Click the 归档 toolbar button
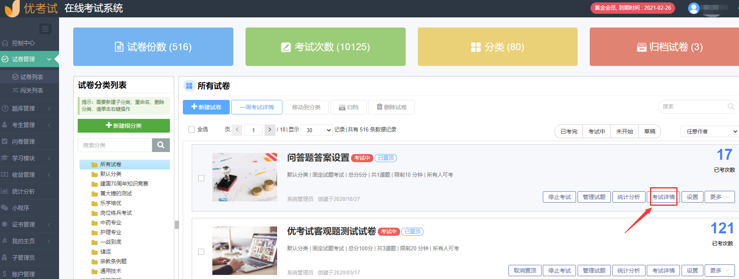Screen dimensions: 739x279 (349, 107)
